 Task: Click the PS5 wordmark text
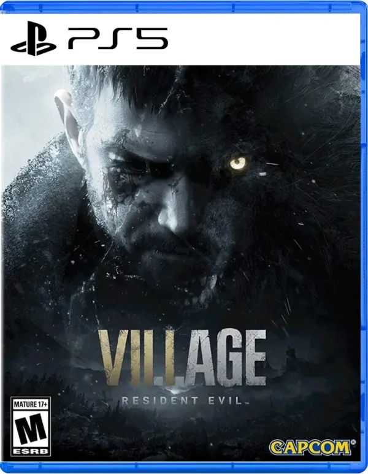click(118, 39)
